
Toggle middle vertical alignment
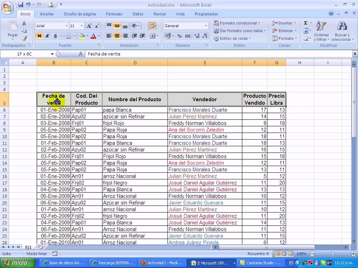pyautogui.click(x=117, y=26)
